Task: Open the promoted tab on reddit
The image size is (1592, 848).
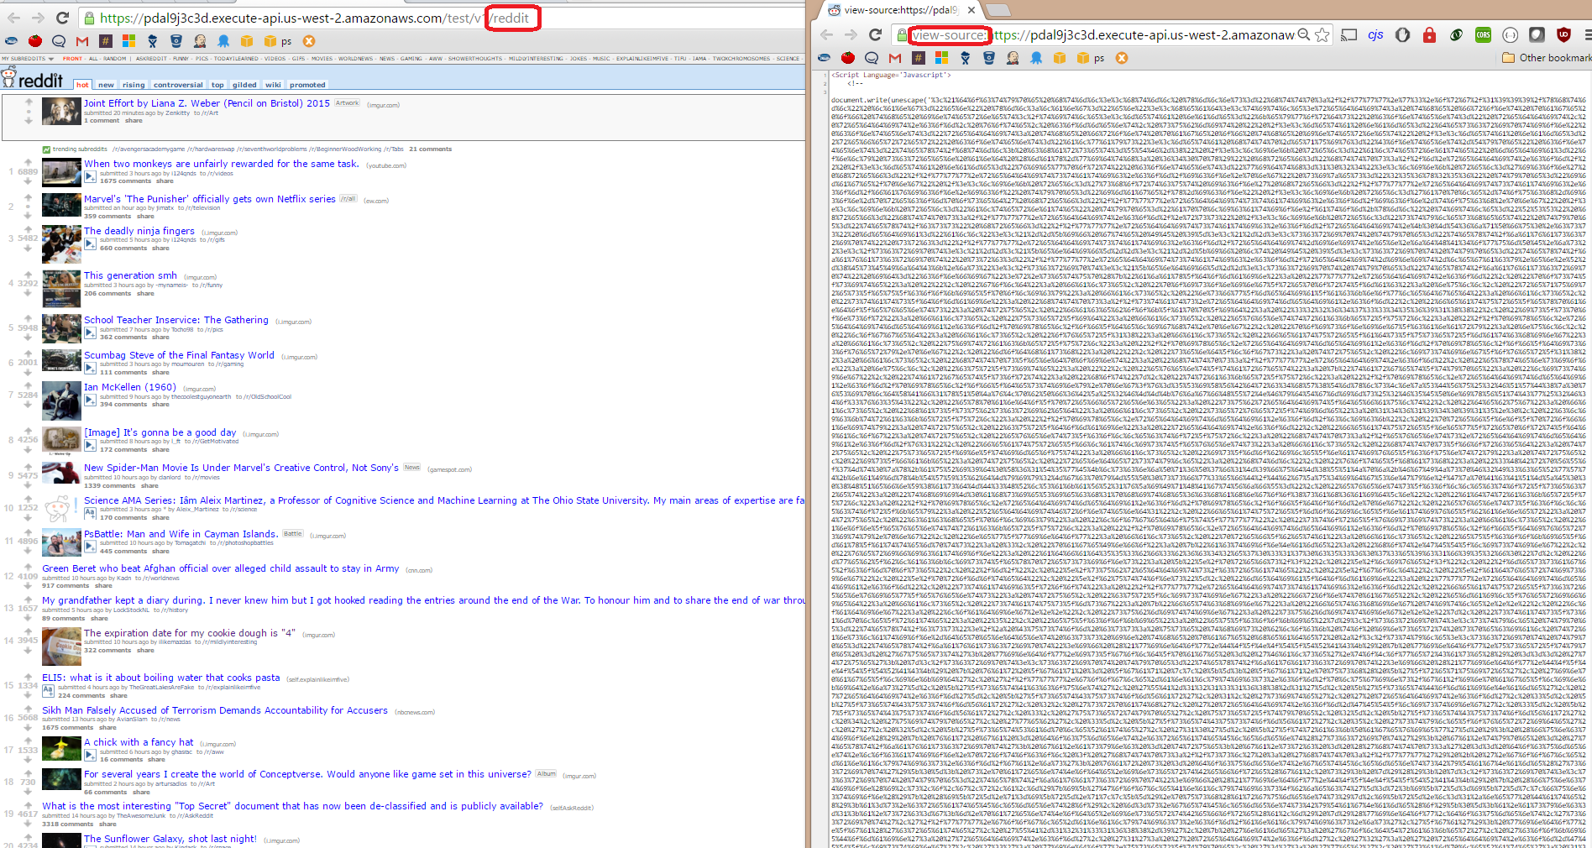Action: [307, 85]
